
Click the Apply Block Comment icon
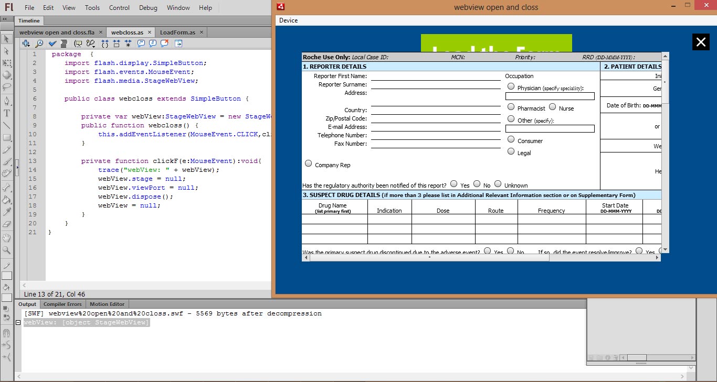[x=141, y=43]
